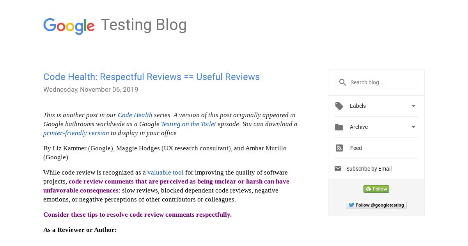The width and height of the screenshot is (468, 246).
Task: Click the email envelope icon
Action: coord(338,169)
